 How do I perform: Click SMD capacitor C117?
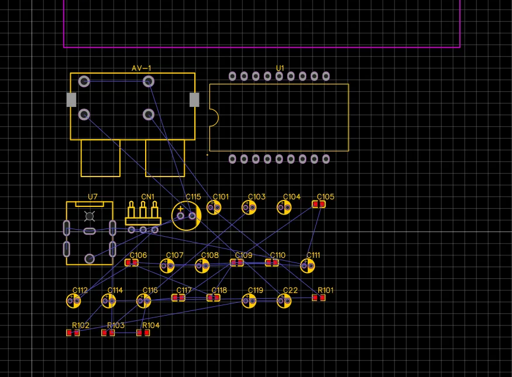[178, 298]
